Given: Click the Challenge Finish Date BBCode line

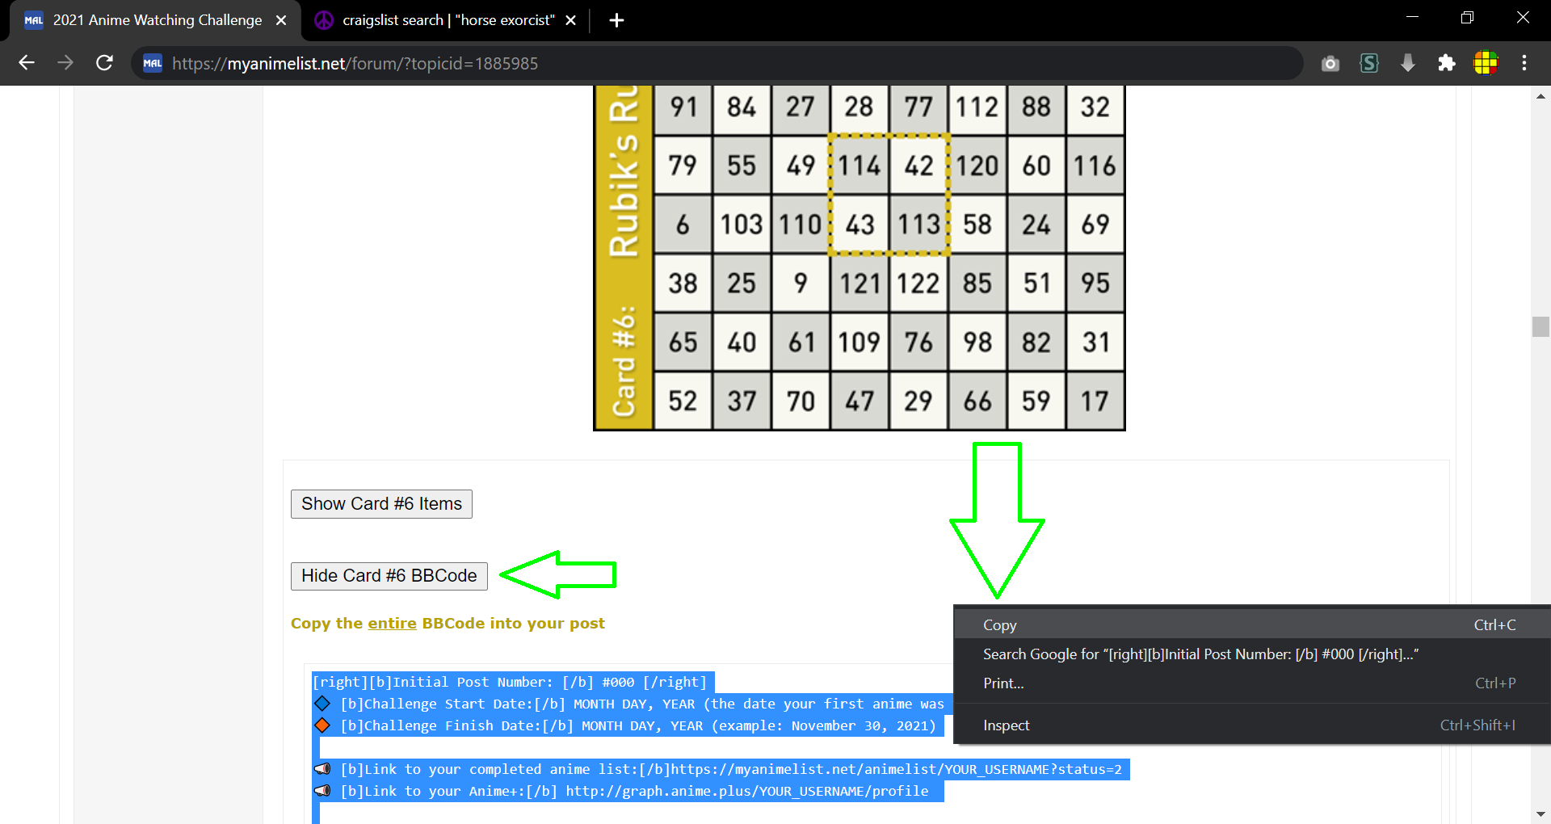Looking at the screenshot, I should 628,725.
